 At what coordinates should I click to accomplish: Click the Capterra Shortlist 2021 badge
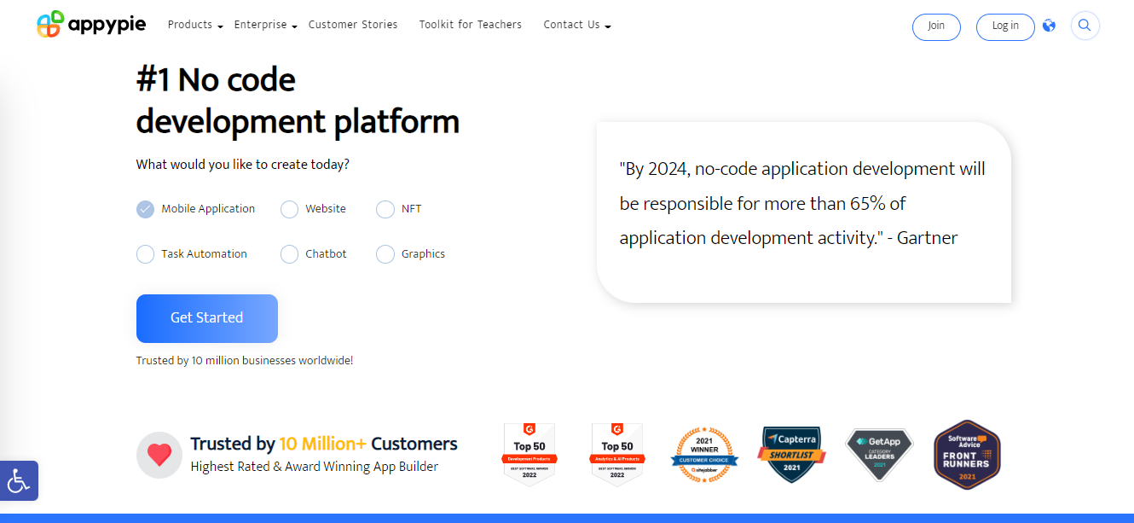click(x=791, y=455)
